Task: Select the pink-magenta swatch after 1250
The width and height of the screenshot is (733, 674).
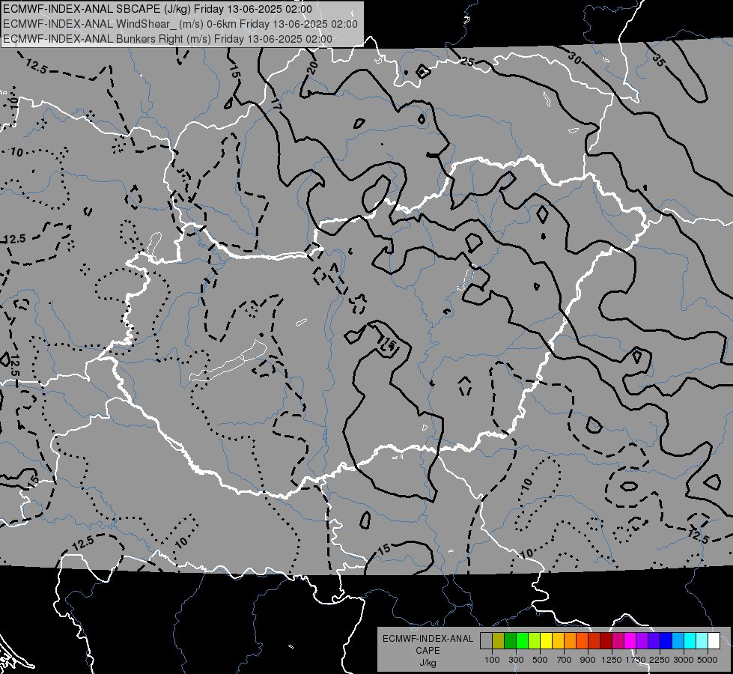Action: pos(618,640)
